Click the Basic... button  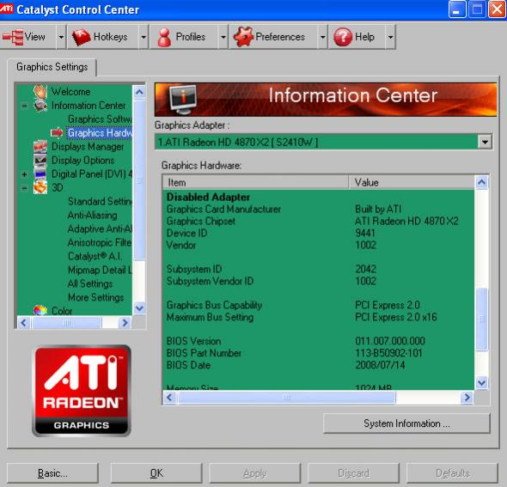pos(52,473)
